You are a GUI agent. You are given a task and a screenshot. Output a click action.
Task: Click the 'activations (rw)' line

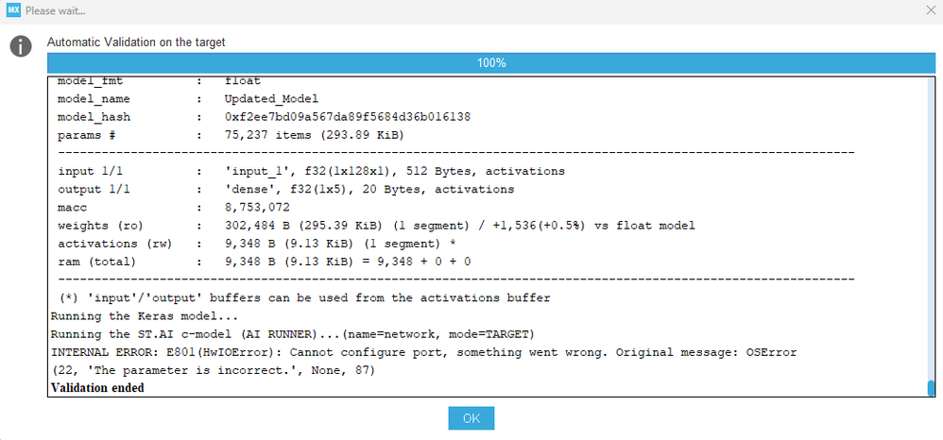257,244
